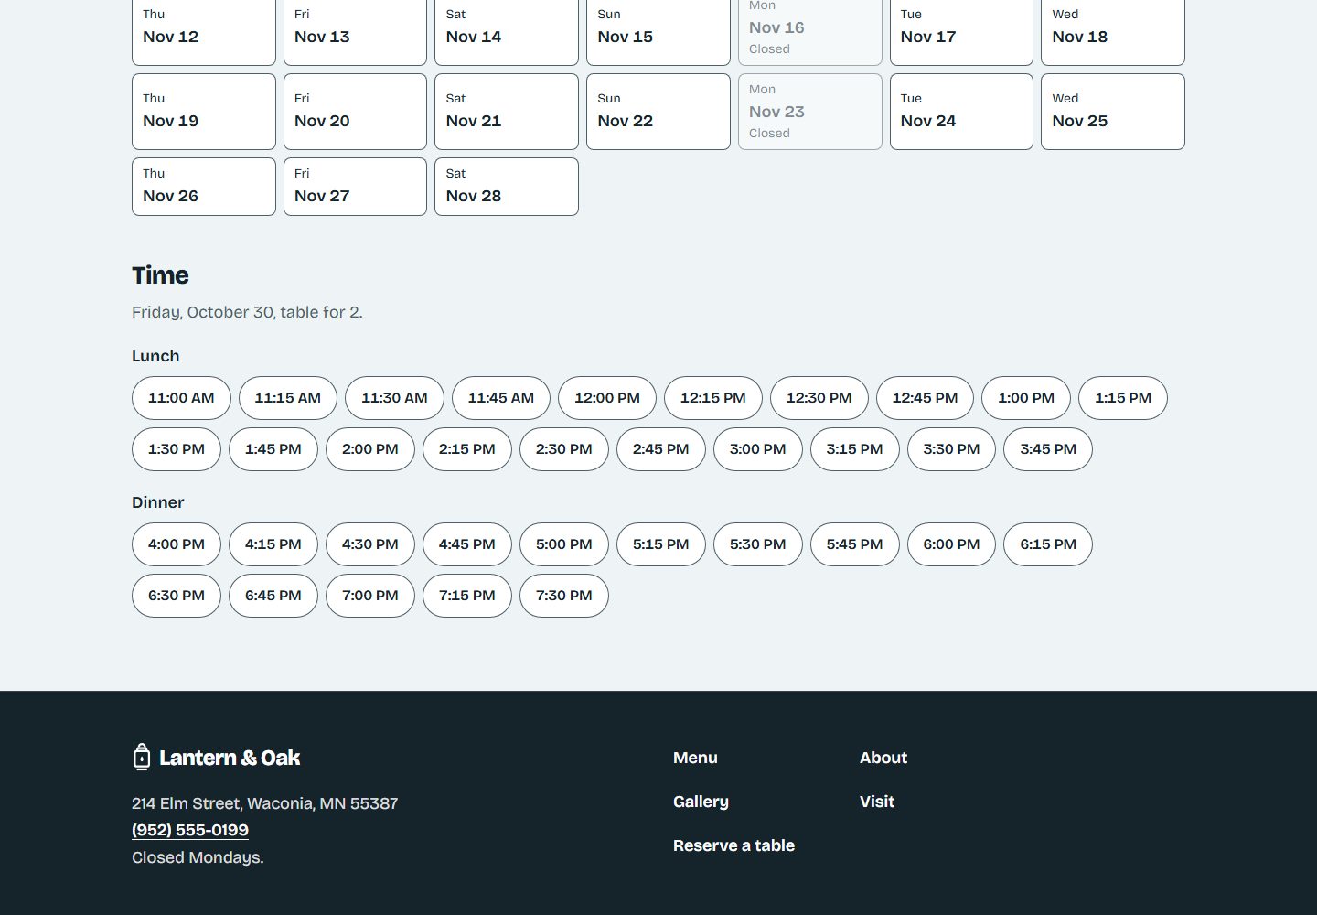This screenshot has height=915, width=1317.
Task: Choose the 1:15 PM lunch slot
Action: pyautogui.click(x=1123, y=398)
